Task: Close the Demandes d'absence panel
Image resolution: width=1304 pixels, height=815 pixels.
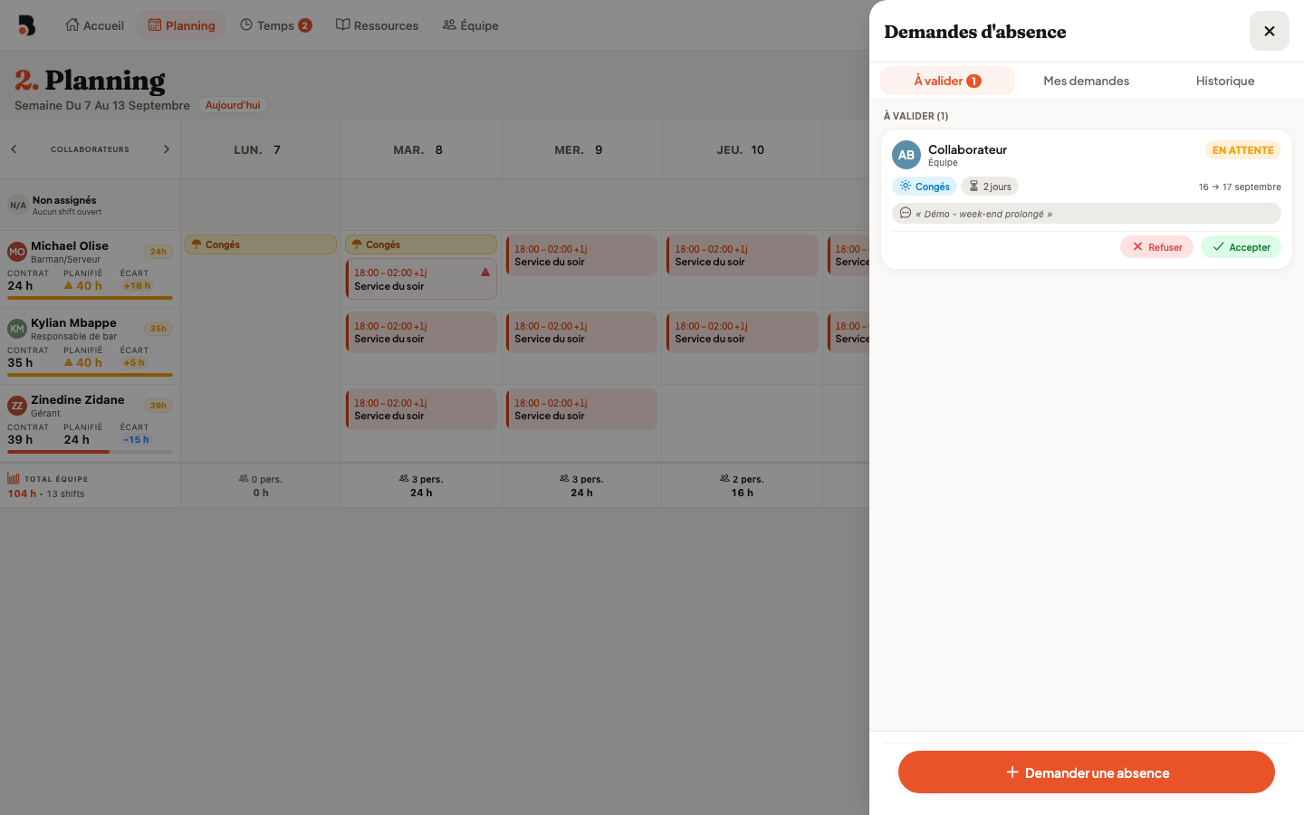Action: [x=1270, y=31]
